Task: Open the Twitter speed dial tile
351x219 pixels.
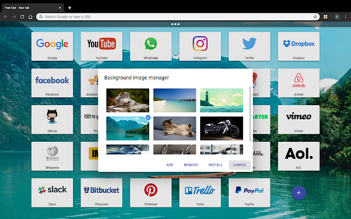Action: coord(250,46)
